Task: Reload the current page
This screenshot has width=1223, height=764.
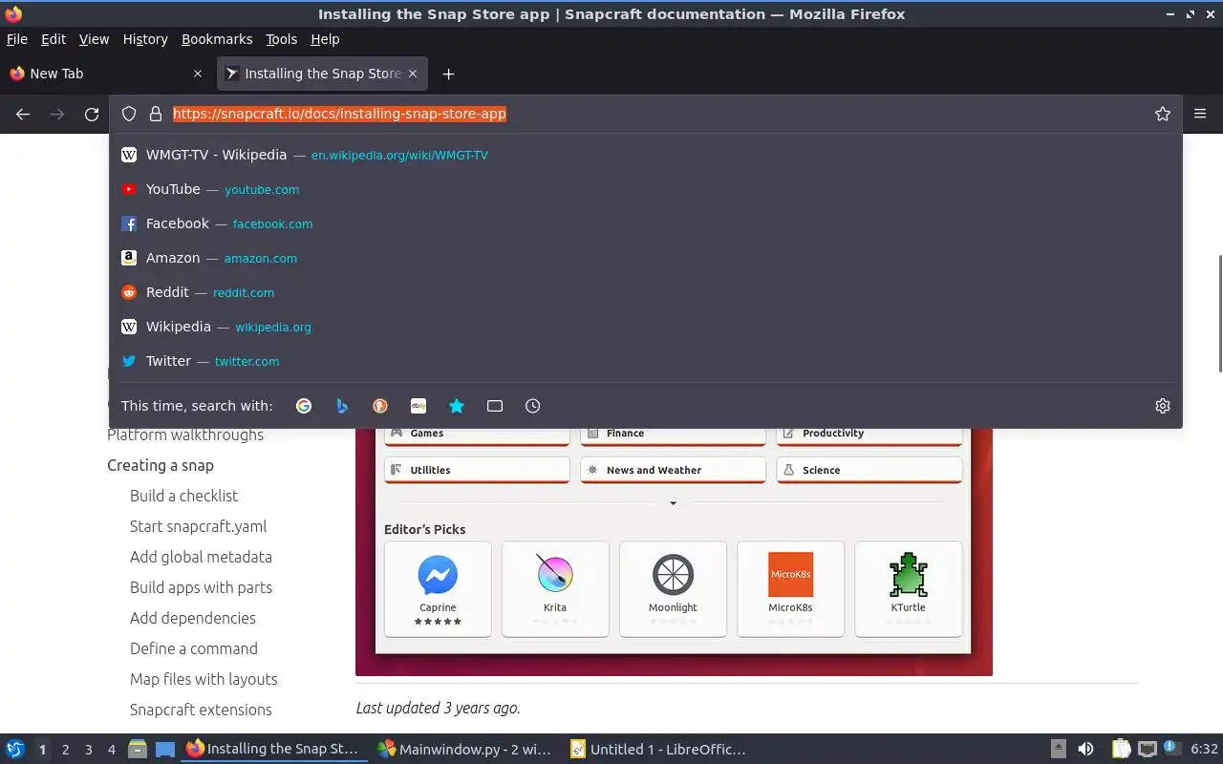Action: click(x=92, y=114)
